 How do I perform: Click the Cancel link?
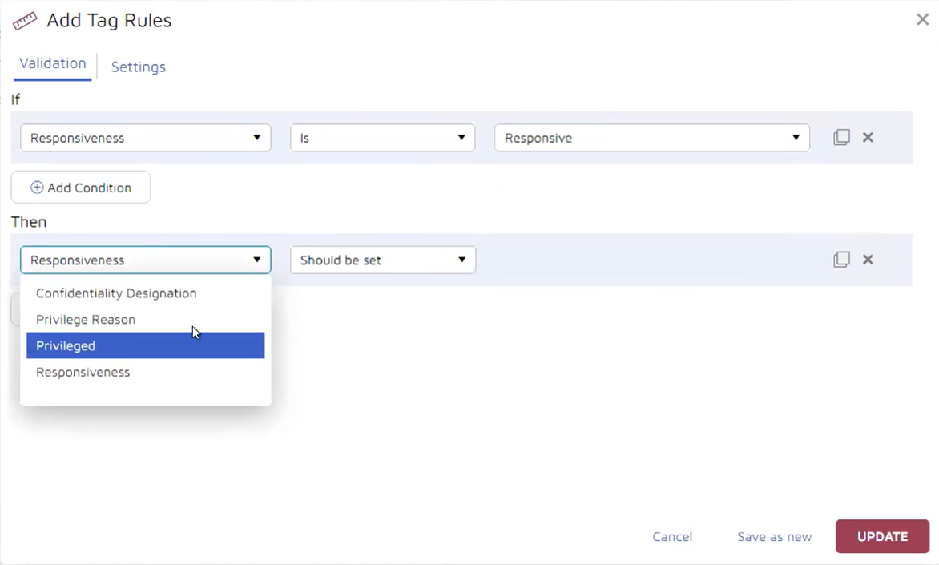672,537
